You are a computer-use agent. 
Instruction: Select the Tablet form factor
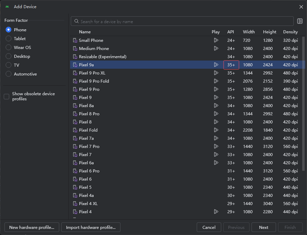[x=9, y=38]
